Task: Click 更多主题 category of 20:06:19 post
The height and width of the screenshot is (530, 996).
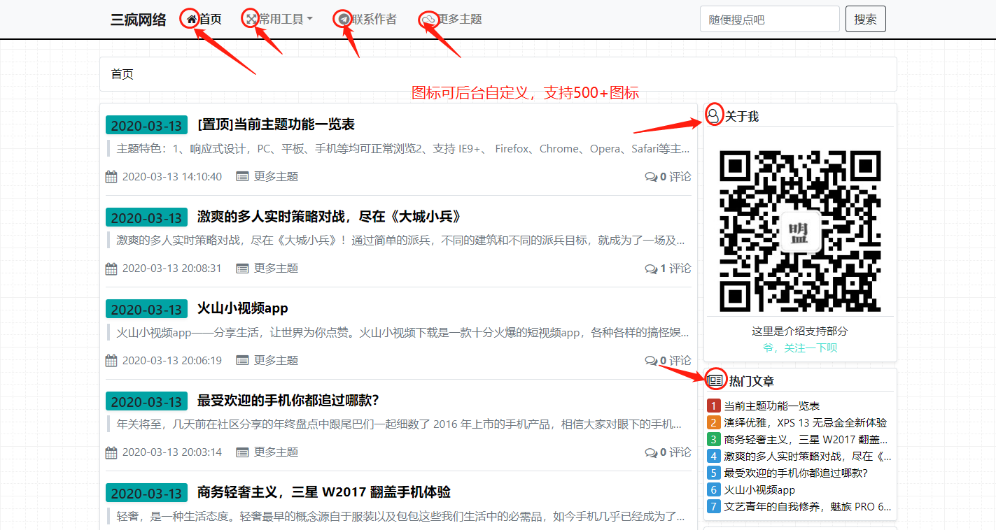Action: pyautogui.click(x=276, y=361)
